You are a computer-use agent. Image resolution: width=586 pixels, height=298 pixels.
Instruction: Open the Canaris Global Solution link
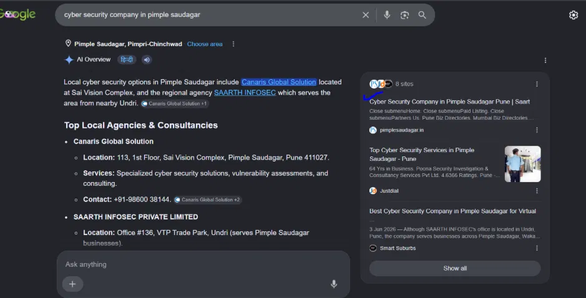click(x=279, y=82)
